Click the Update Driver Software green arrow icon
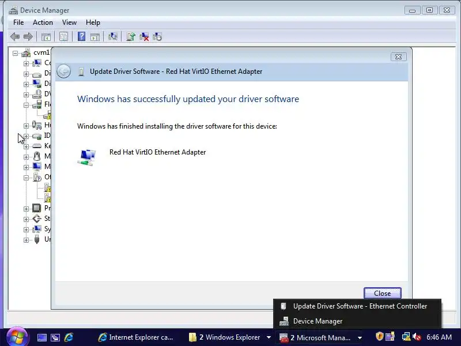This screenshot has height=346, width=461. [x=131, y=36]
